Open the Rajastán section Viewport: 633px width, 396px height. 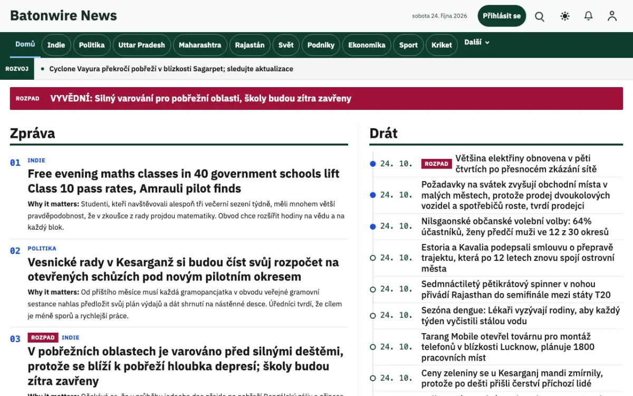pos(250,45)
